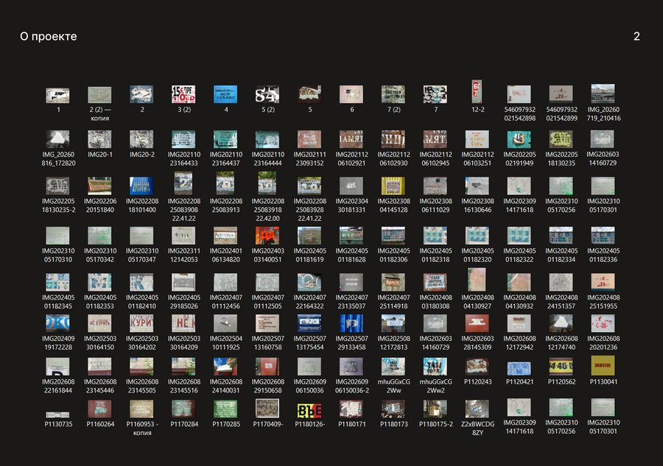The image size is (663, 466).
Task: Open the orange image IMG20240303140051
Action: (x=267, y=236)
